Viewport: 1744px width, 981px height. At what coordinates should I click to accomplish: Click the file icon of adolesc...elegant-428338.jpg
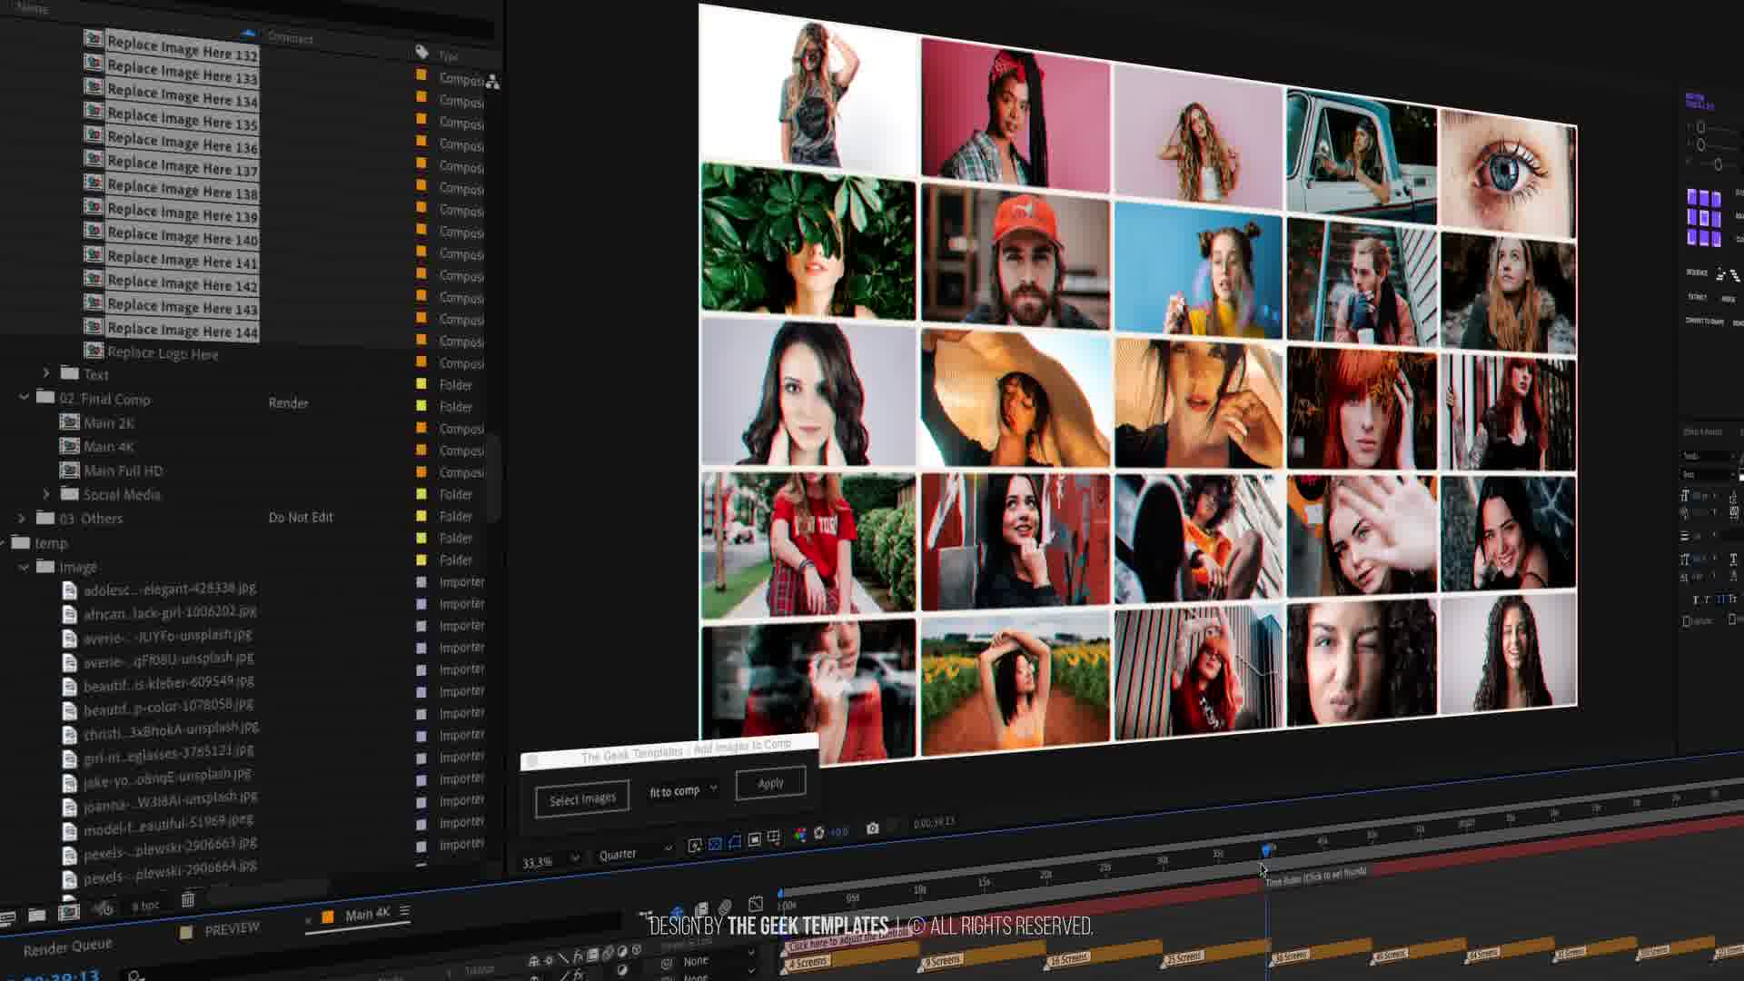69,590
